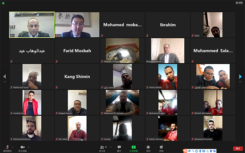Open the view layout menu top right
This screenshot has width=245, height=153.
(x=239, y=3)
